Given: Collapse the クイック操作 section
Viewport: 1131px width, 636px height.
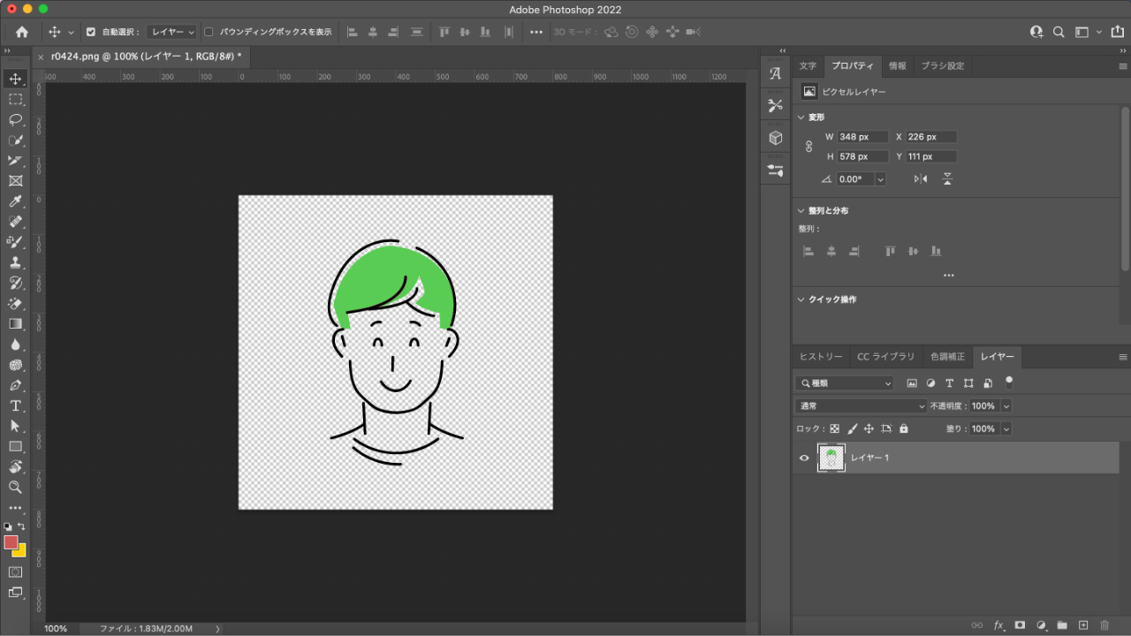Looking at the screenshot, I should pos(801,299).
